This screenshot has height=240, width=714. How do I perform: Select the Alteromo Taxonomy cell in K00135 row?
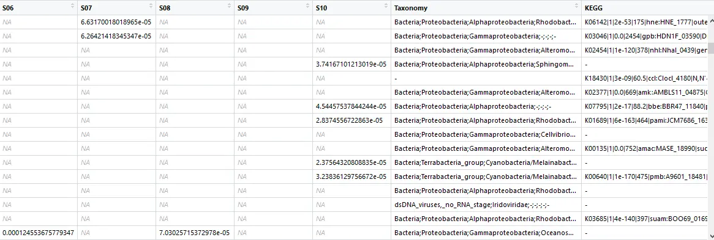click(486, 148)
